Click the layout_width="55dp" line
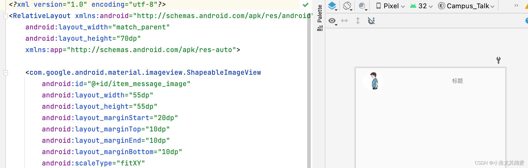 tap(97, 95)
